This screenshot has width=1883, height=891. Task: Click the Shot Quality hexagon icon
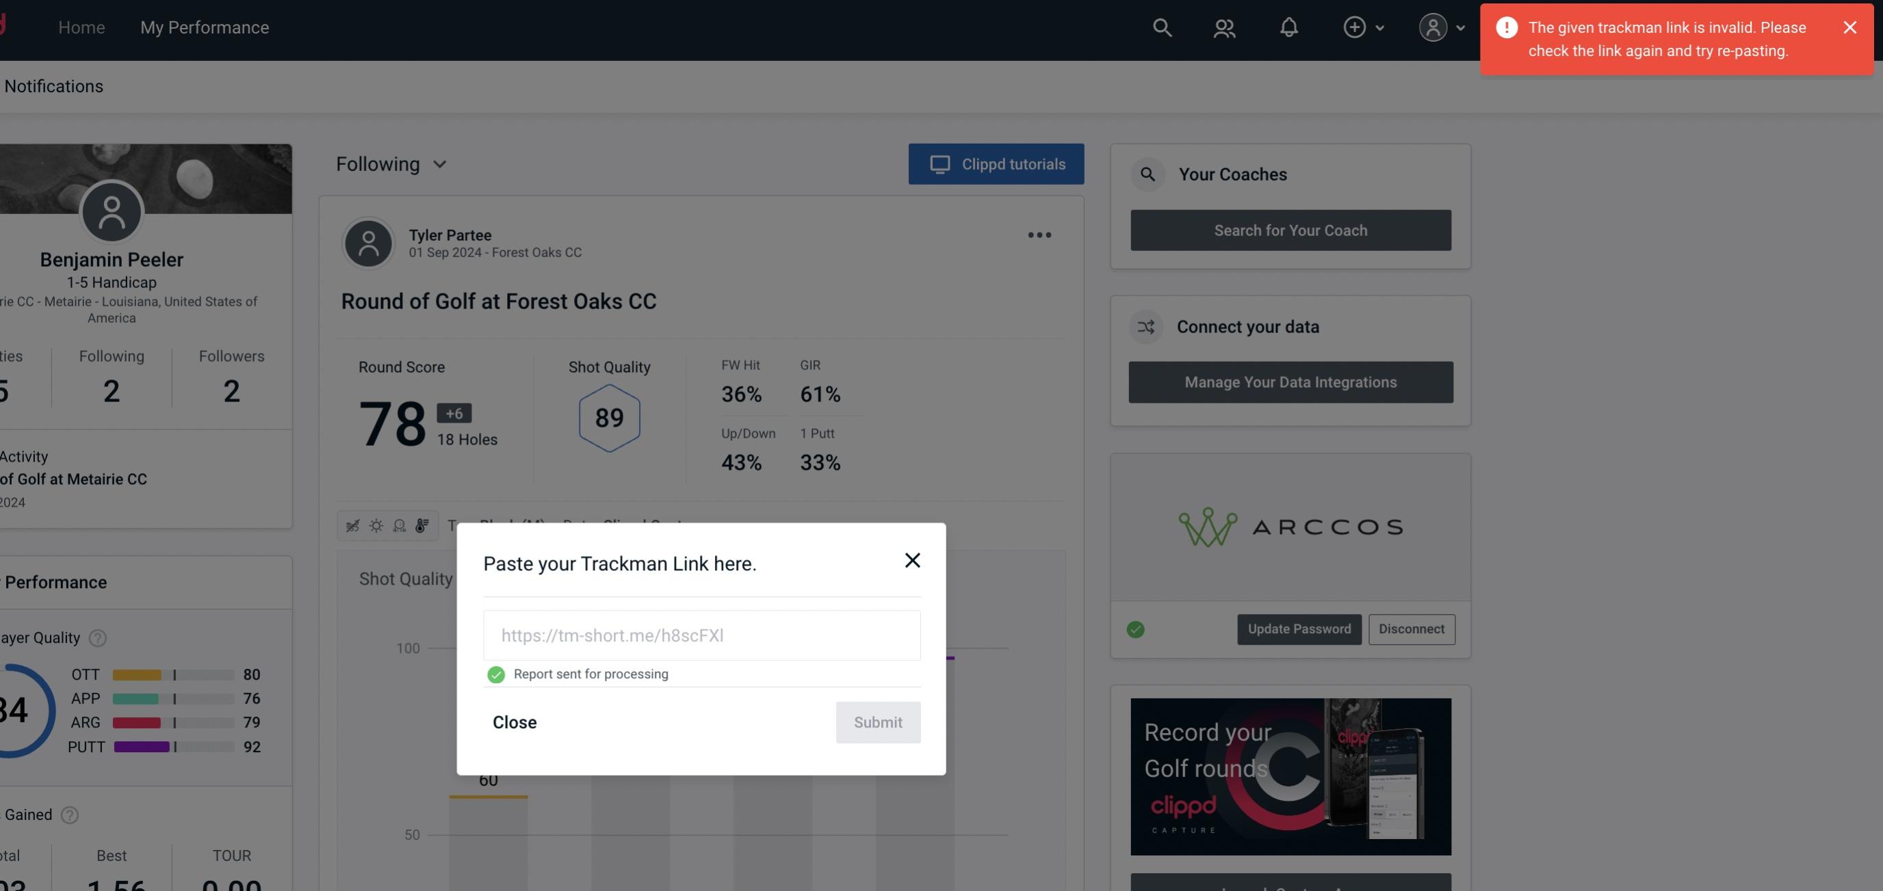click(609, 418)
